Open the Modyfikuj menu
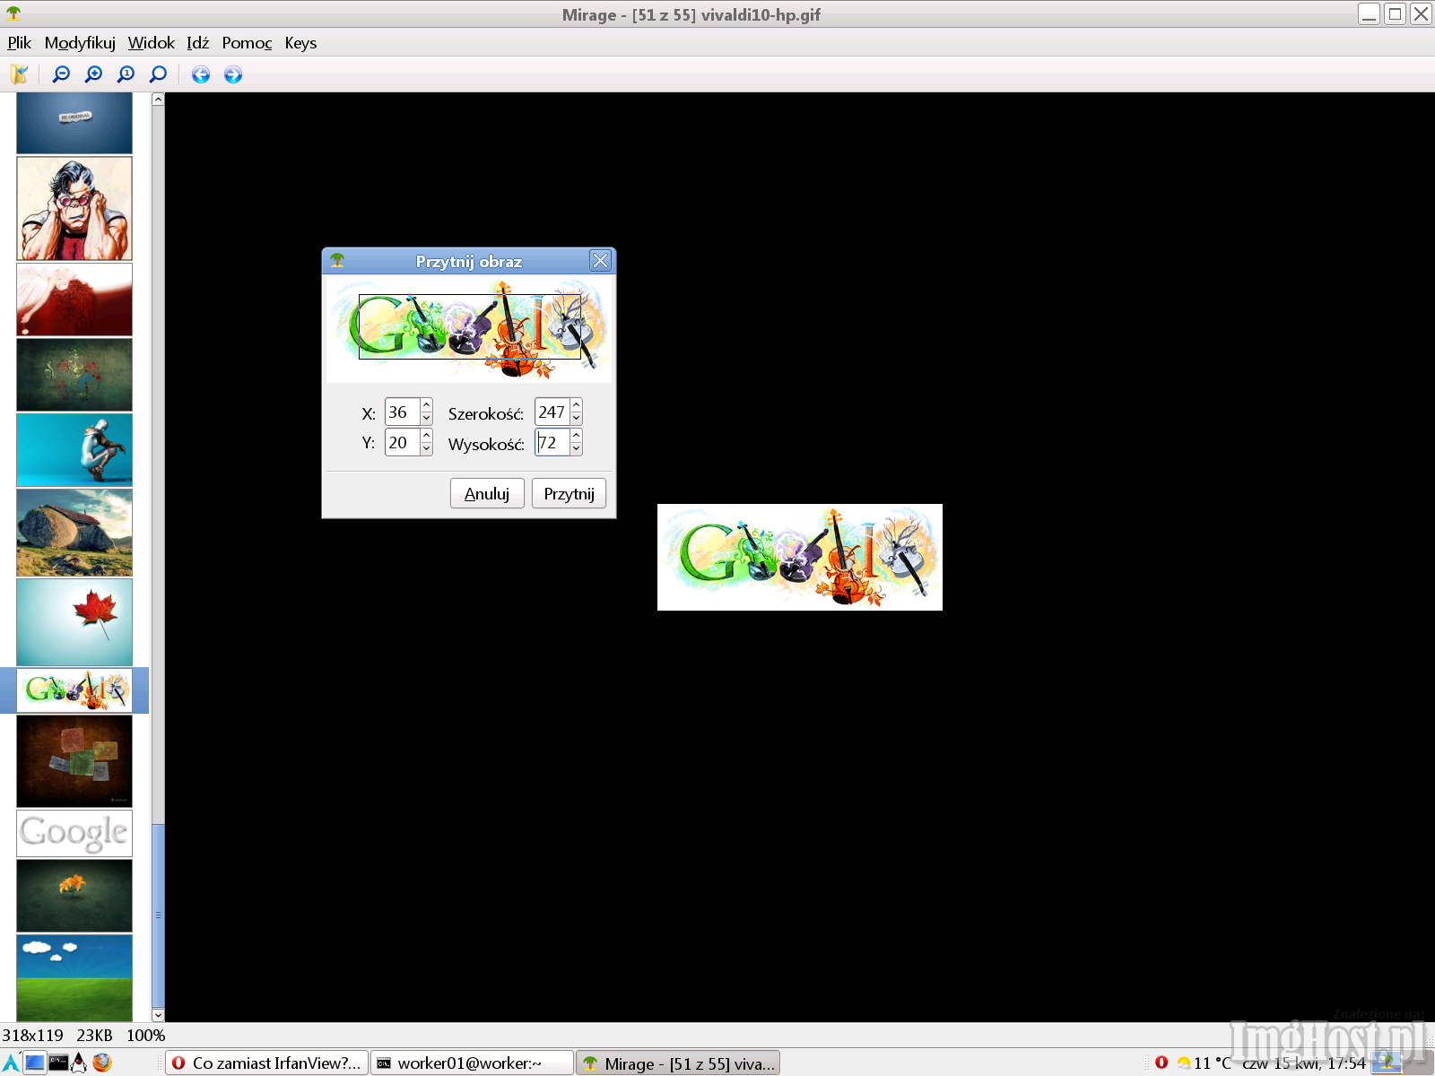Screen dimensions: 1435x1076 coord(80,43)
